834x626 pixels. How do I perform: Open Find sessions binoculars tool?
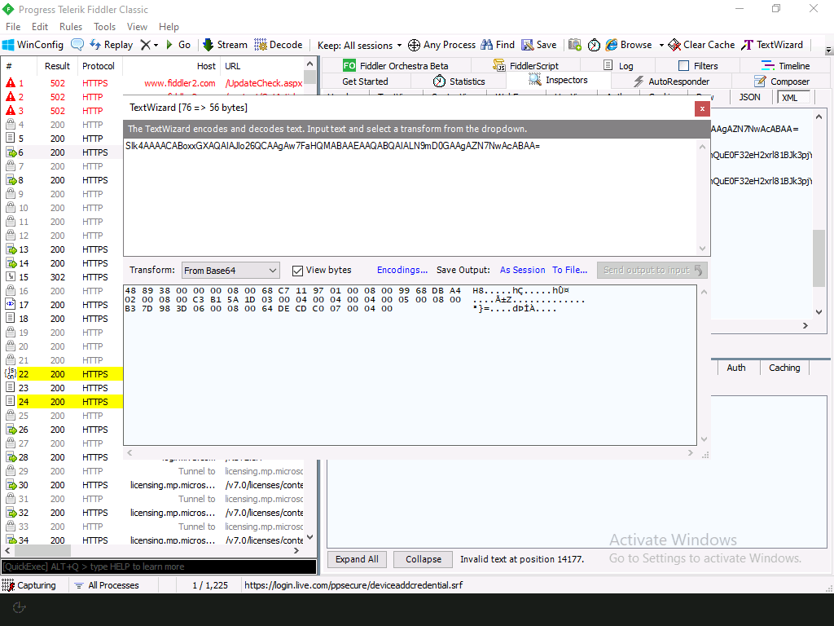(487, 45)
